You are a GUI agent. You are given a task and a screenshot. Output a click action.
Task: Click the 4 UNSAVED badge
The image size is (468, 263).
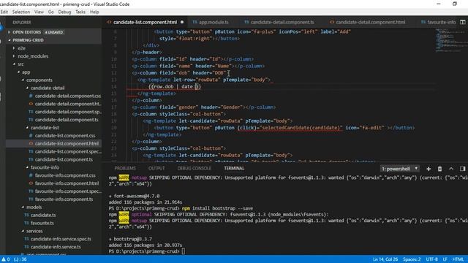53,32
